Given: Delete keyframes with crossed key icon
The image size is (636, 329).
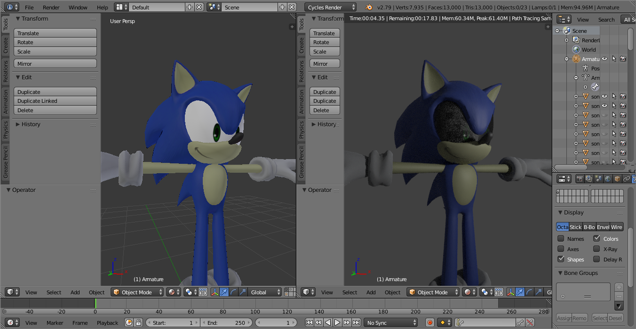Looking at the screenshot, I should (530, 322).
